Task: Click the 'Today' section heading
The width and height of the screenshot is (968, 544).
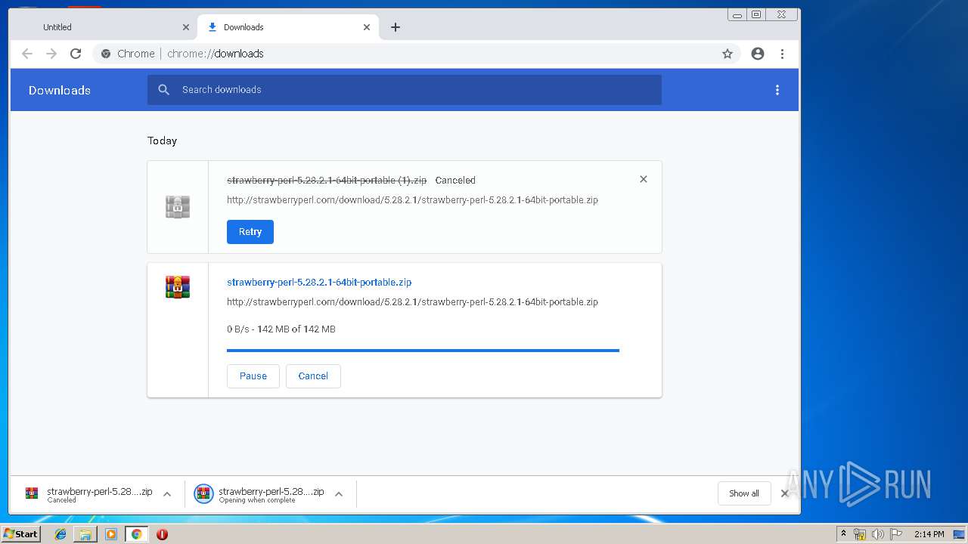Action: (x=162, y=141)
